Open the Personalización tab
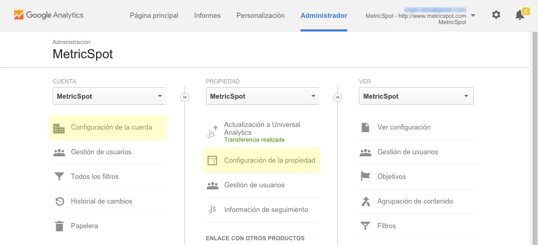 261,15
